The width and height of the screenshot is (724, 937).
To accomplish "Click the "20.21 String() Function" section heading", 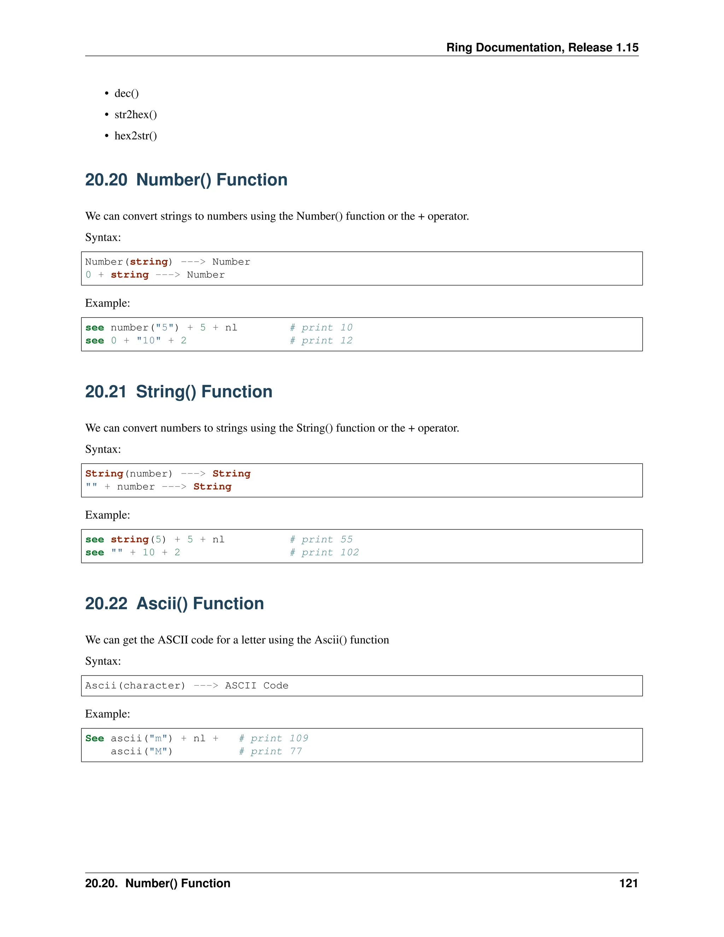I will [x=179, y=392].
